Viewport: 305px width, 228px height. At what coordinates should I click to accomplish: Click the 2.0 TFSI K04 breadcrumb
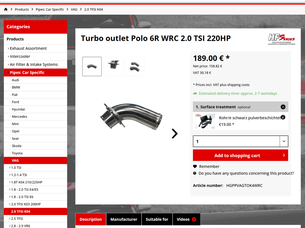click(x=94, y=9)
